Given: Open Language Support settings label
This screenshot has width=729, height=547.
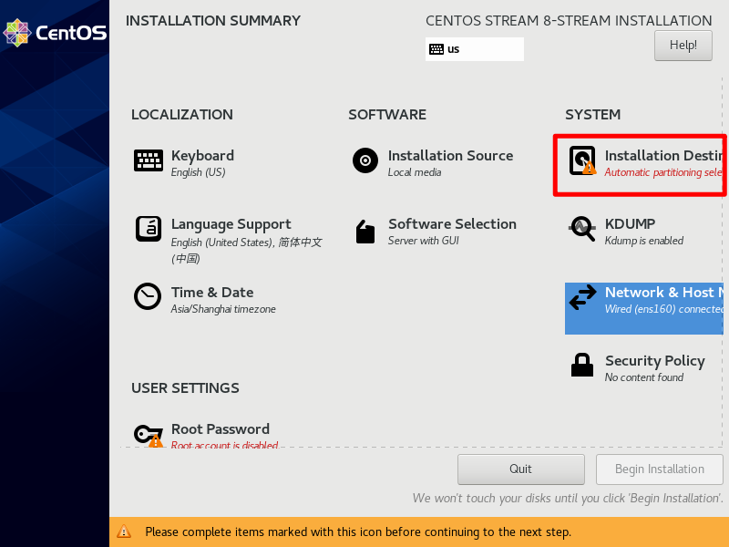Looking at the screenshot, I should click(x=231, y=224).
